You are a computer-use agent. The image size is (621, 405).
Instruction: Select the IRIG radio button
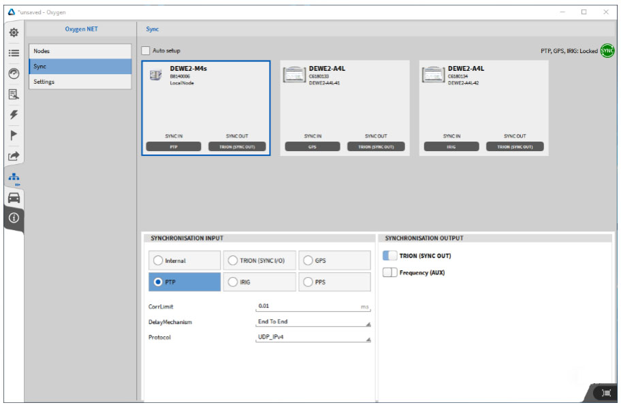click(x=233, y=282)
